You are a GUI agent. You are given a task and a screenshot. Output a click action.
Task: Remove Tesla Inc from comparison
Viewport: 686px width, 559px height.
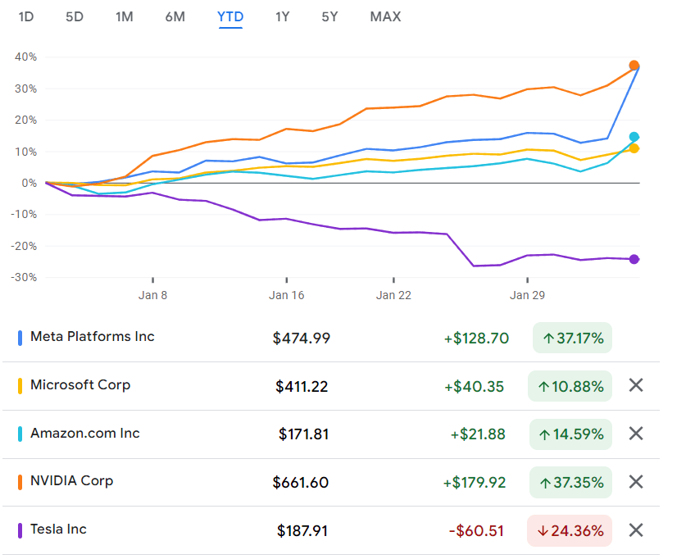tap(635, 530)
